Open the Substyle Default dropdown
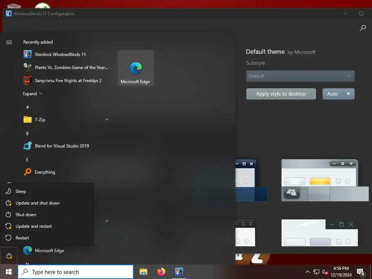This screenshot has height=279, width=372. (x=300, y=76)
